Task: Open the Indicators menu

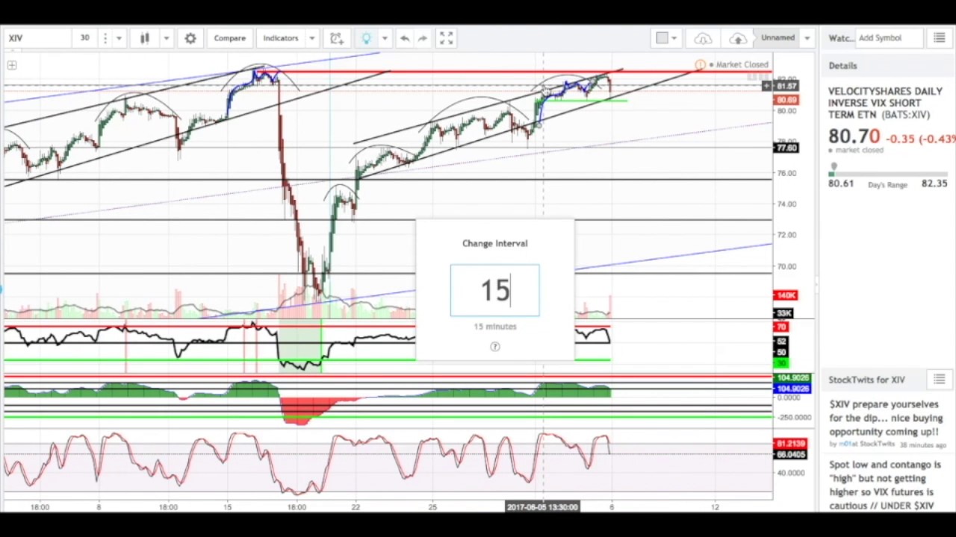Action: pos(280,38)
